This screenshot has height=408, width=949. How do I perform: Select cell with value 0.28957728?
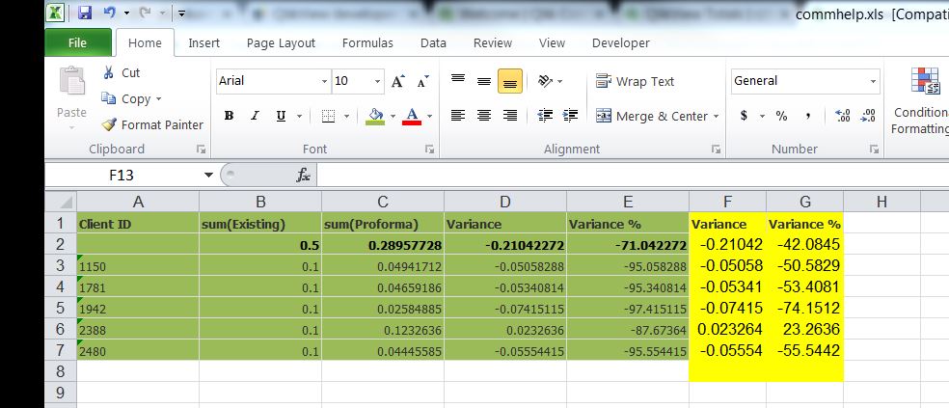[383, 245]
